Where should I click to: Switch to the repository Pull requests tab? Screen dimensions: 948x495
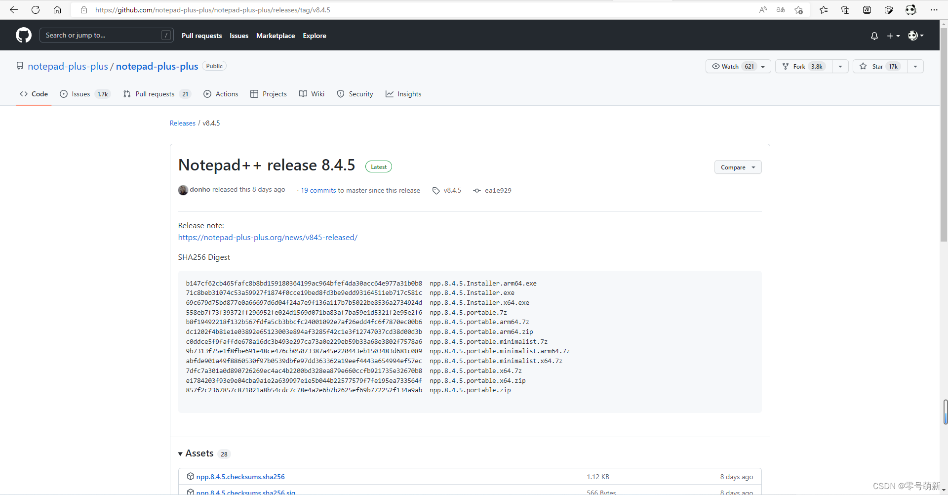tap(157, 94)
